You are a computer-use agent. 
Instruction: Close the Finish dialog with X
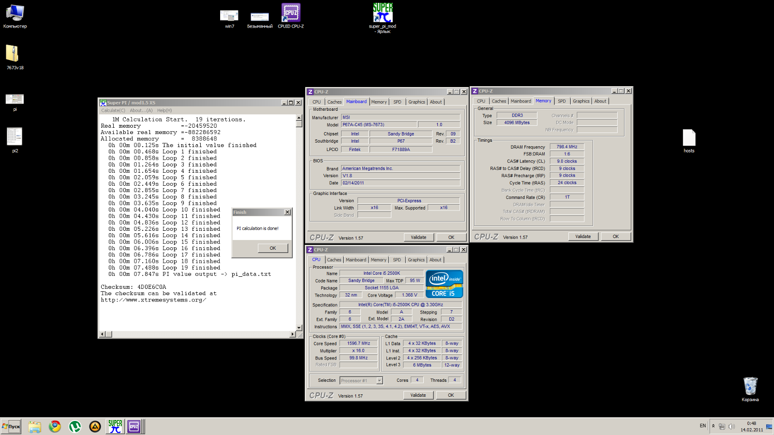pyautogui.click(x=287, y=212)
